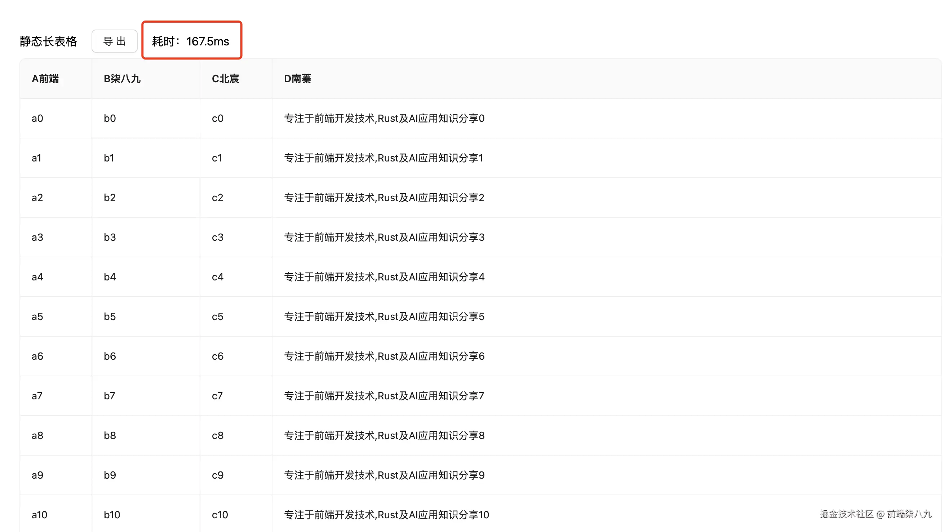Select the A前端 column header
Viewport: 945px width, 532px height.
point(45,79)
